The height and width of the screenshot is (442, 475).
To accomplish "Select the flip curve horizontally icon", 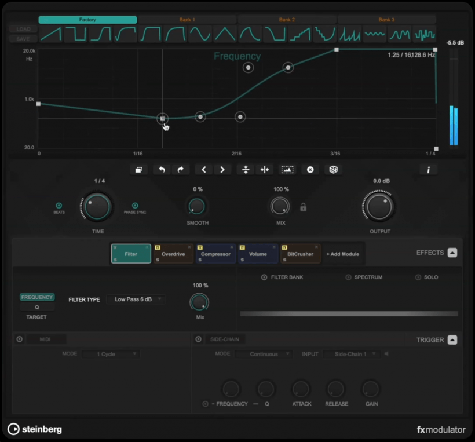I will [265, 169].
